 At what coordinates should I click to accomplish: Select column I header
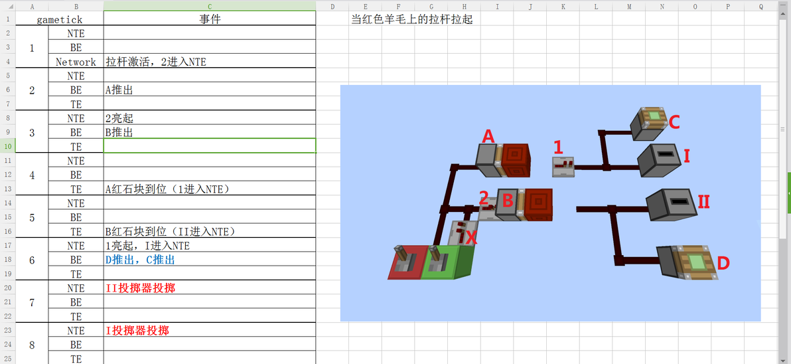(x=498, y=7)
